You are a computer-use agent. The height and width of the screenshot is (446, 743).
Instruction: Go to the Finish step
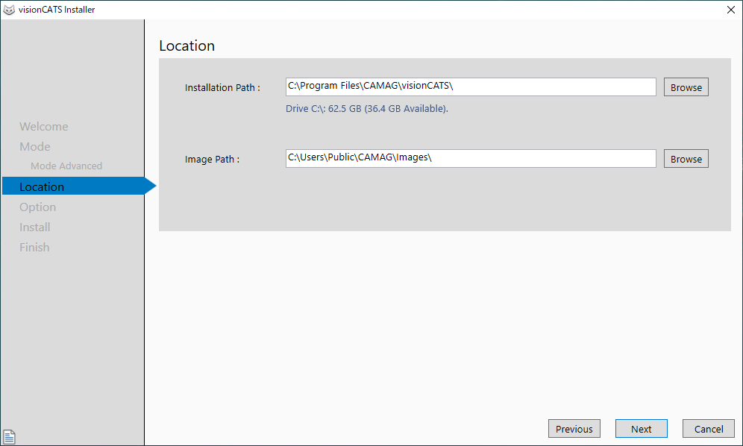pyautogui.click(x=34, y=248)
